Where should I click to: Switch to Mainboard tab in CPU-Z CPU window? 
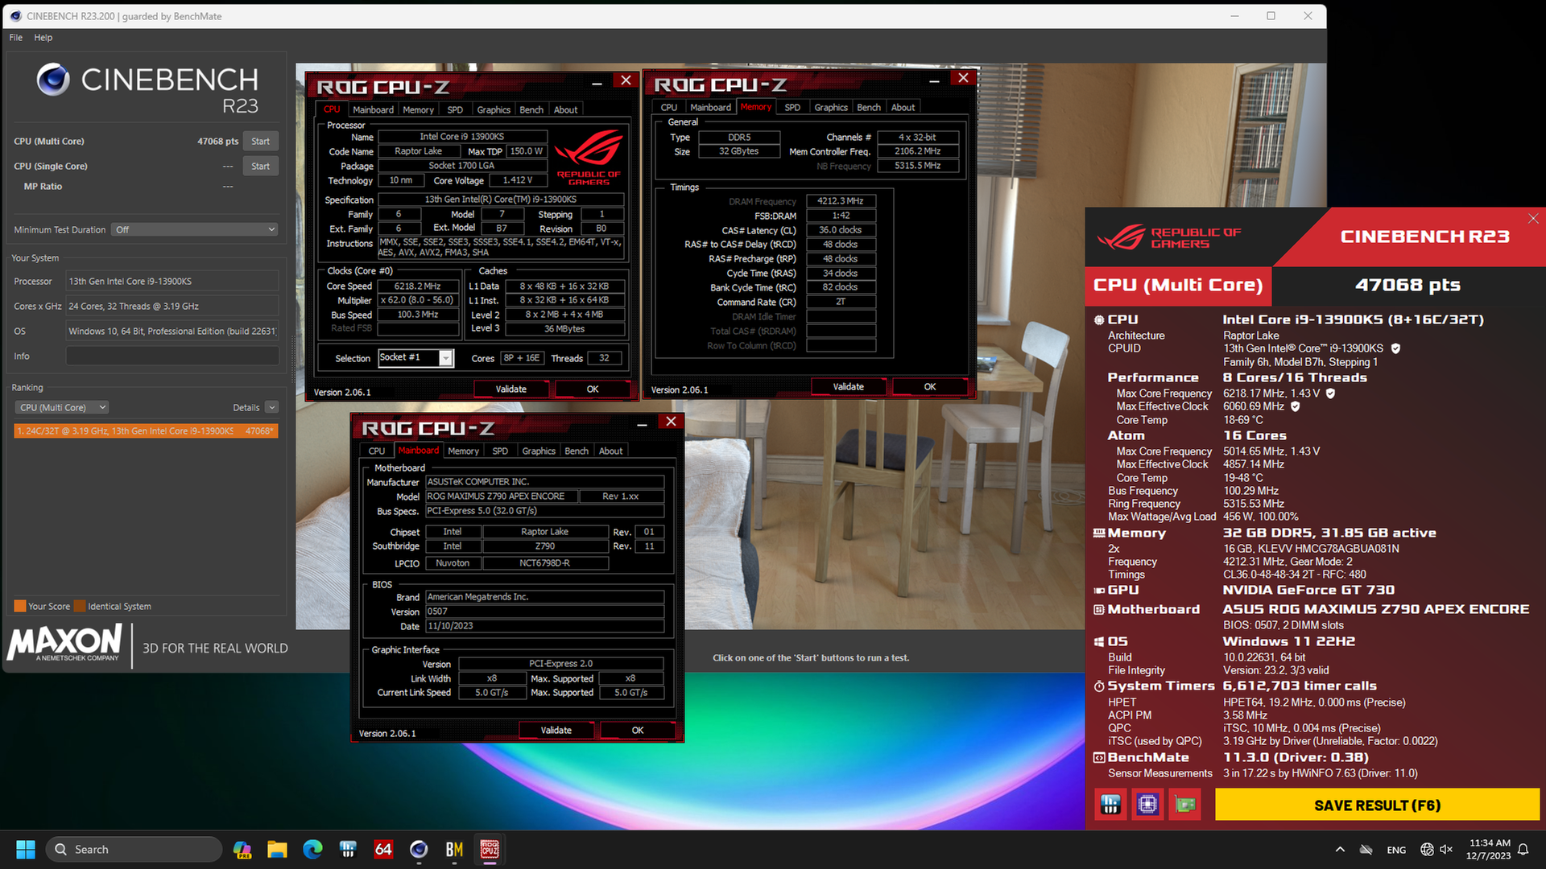pyautogui.click(x=373, y=109)
